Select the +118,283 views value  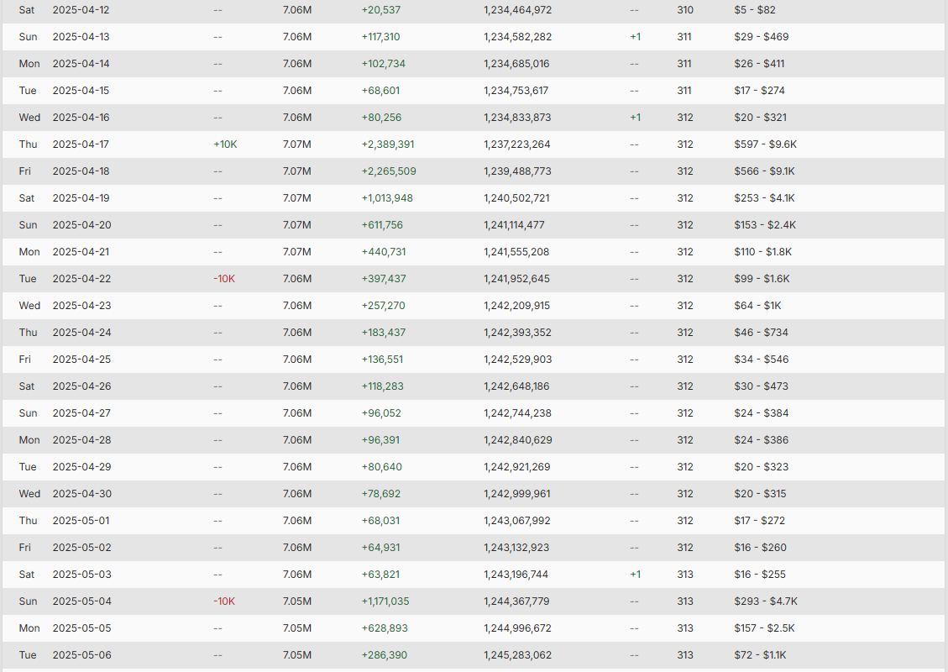coord(382,386)
